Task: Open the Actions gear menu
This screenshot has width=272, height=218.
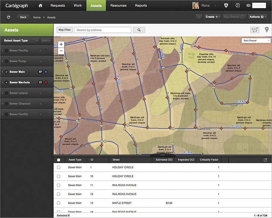Action: coord(257,17)
